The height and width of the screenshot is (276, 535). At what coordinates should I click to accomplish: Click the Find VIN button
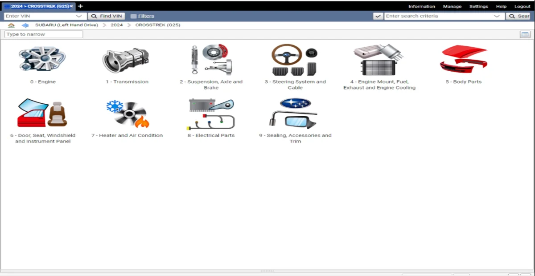pyautogui.click(x=107, y=16)
